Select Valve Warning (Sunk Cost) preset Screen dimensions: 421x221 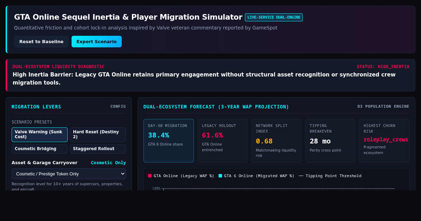tap(40, 135)
